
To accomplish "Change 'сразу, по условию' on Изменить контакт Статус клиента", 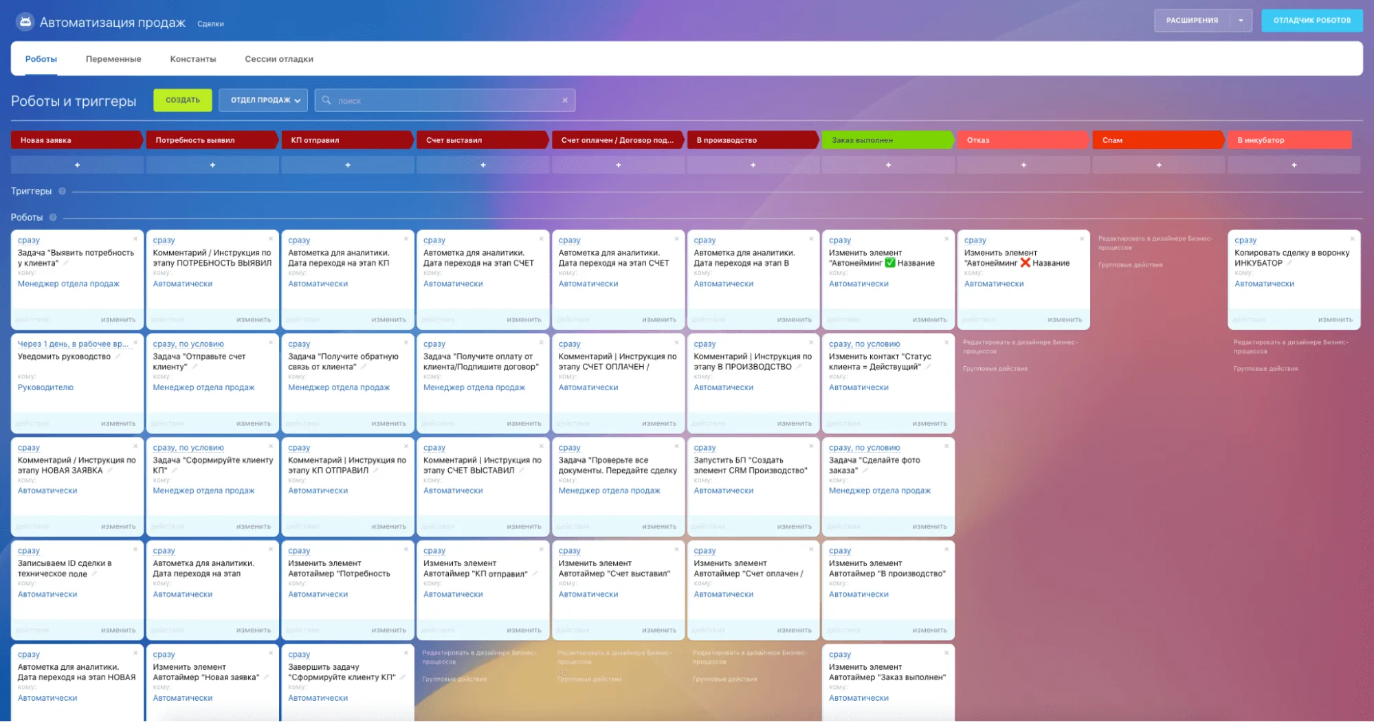I will click(864, 344).
